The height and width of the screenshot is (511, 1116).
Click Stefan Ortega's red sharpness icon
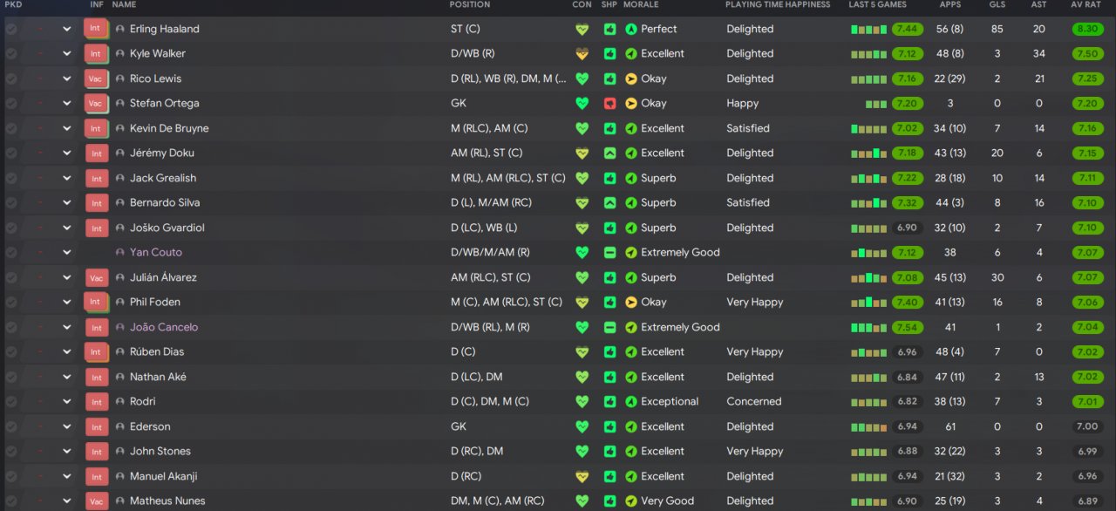pos(609,103)
